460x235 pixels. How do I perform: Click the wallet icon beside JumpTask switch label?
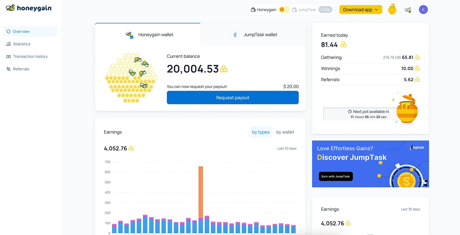294,10
